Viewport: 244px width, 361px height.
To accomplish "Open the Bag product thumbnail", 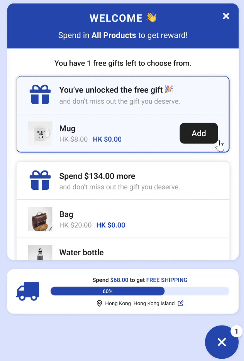I will point(40,219).
